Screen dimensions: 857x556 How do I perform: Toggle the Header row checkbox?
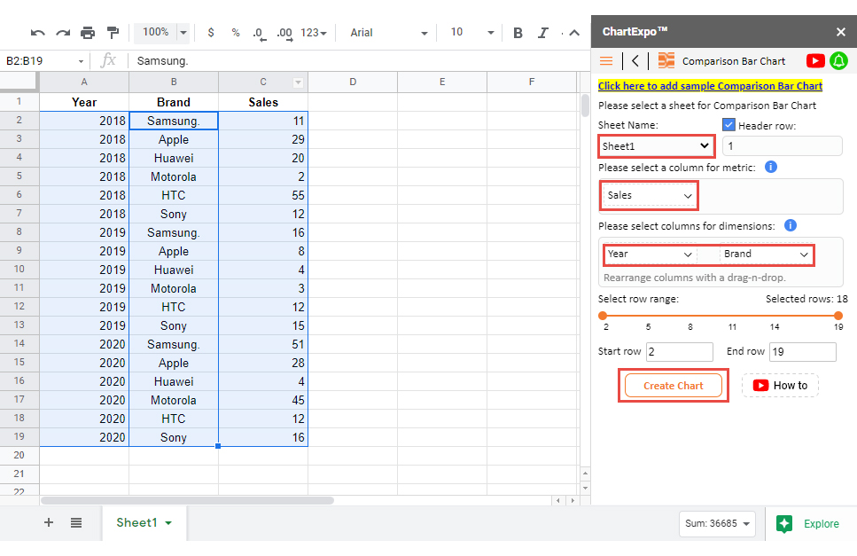728,125
